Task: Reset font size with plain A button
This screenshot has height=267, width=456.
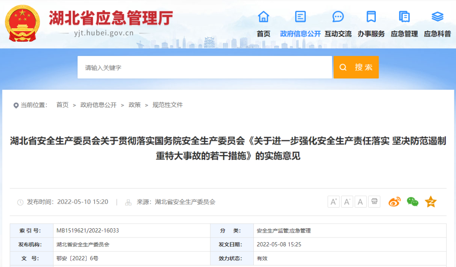Action: click(x=361, y=202)
